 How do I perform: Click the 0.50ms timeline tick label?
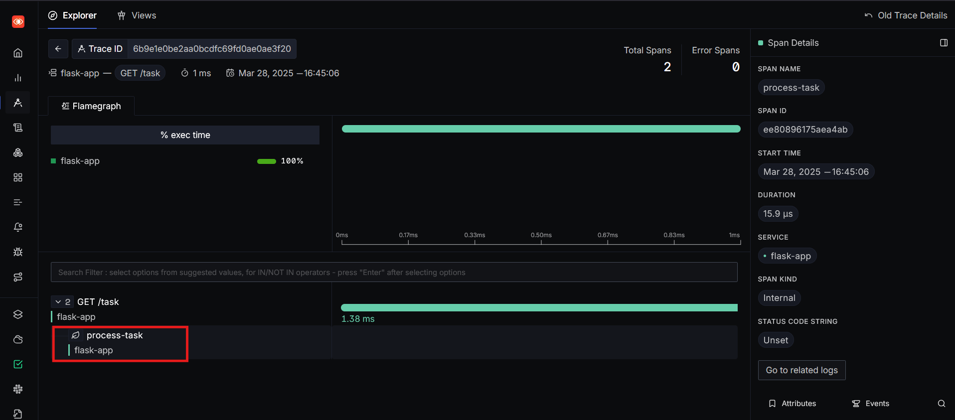541,235
